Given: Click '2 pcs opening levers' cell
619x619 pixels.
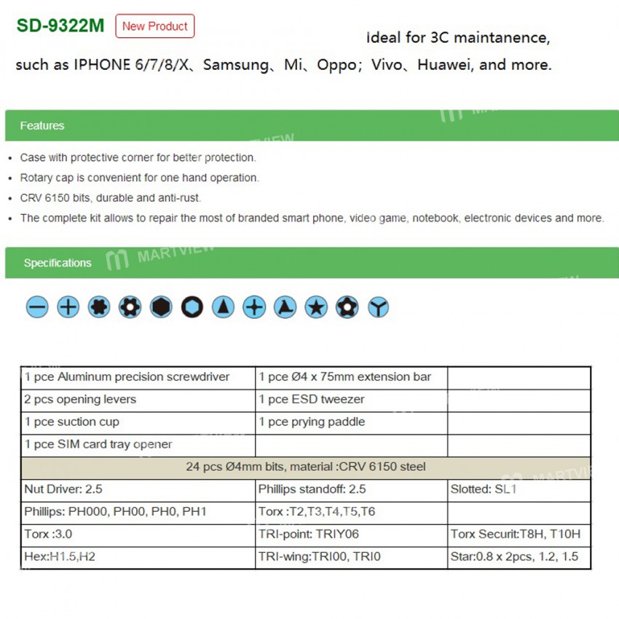Looking at the screenshot, I should 138,400.
